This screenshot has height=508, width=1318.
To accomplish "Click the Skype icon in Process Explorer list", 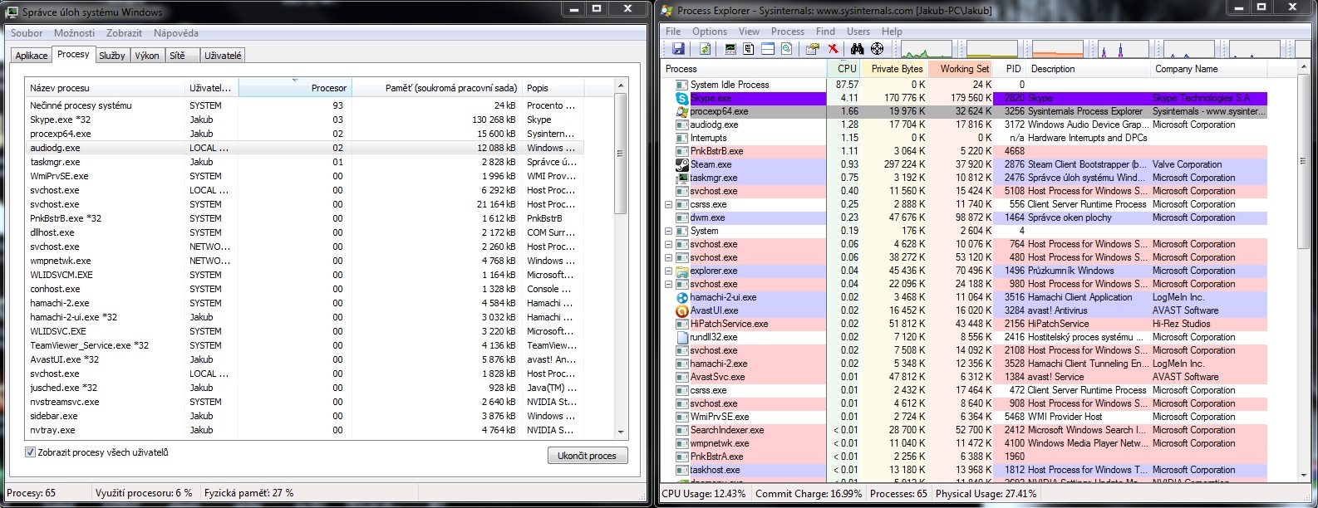I will pyautogui.click(x=682, y=98).
